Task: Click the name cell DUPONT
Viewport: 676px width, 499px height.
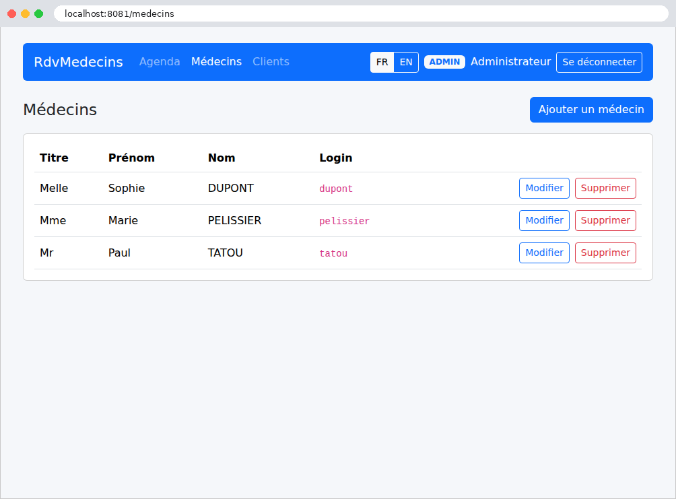Action: coord(231,188)
